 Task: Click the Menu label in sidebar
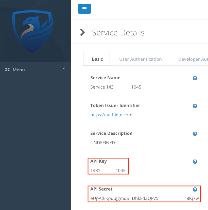coord(19,70)
